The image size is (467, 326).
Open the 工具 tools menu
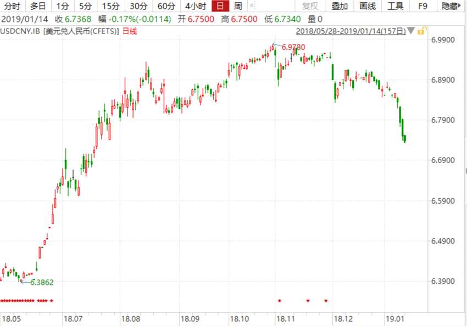point(395,6)
